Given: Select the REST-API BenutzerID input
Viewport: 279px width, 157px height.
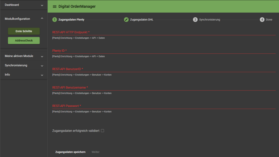Looking at the screenshot, I should [163, 69].
